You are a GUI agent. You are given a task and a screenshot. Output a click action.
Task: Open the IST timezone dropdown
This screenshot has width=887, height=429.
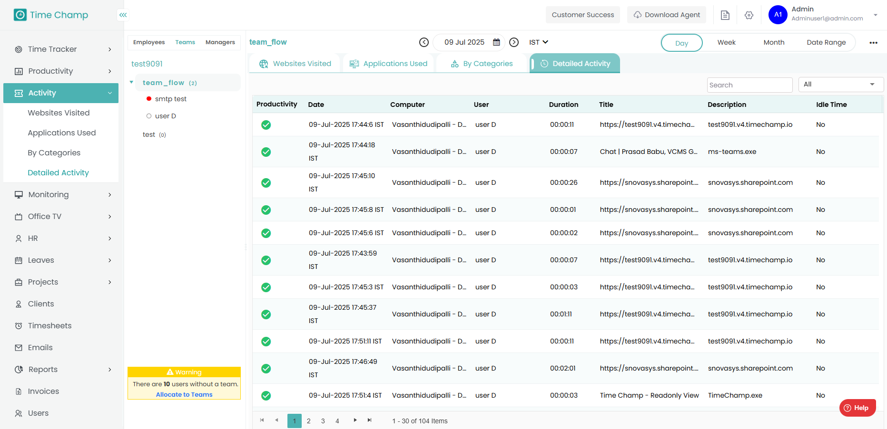pyautogui.click(x=539, y=42)
